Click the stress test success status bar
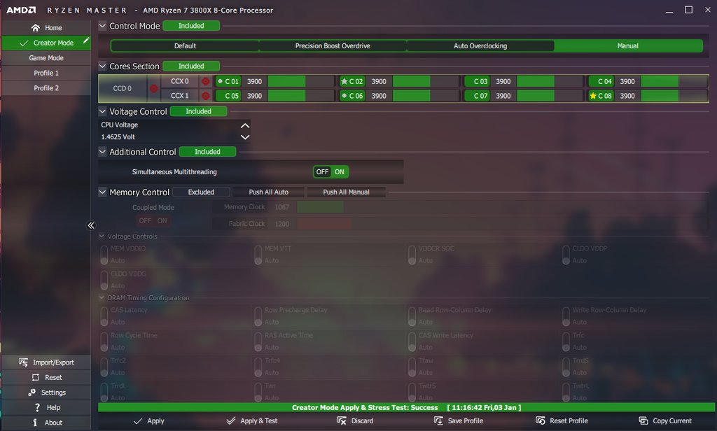Image resolution: width=717 pixels, height=431 pixels. coord(406,407)
